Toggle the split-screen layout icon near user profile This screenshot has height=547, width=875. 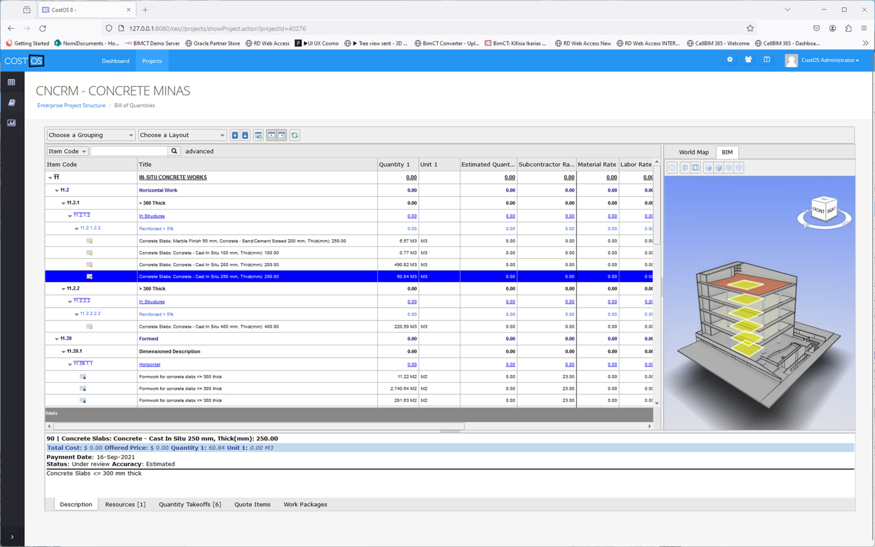(767, 59)
